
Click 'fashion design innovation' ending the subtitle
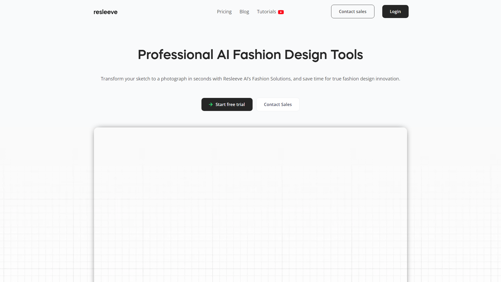[x=371, y=79]
